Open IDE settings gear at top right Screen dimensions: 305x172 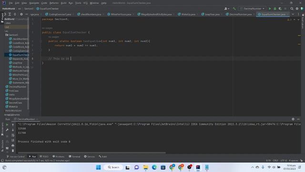[x=297, y=9]
